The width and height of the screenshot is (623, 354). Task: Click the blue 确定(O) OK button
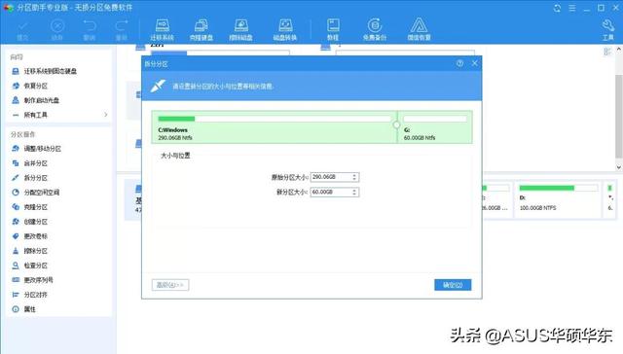click(x=453, y=285)
